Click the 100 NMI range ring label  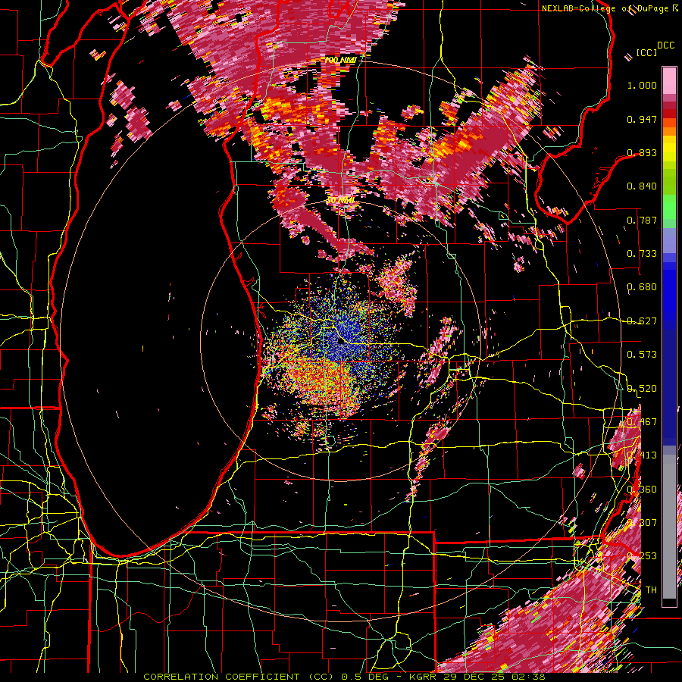[340, 60]
